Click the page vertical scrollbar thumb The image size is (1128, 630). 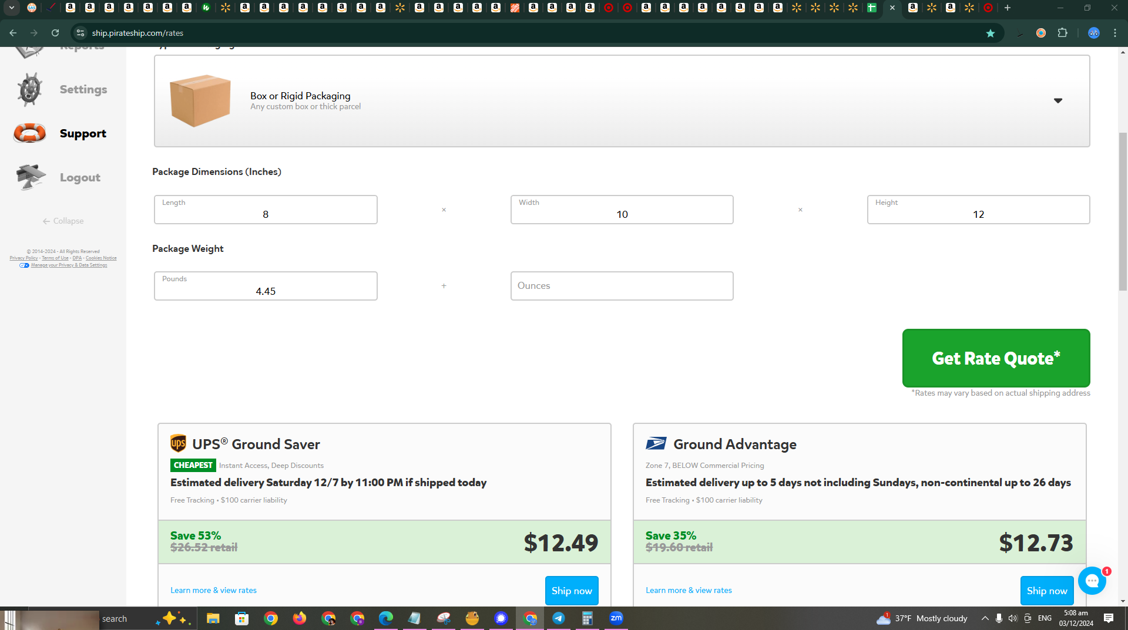pos(1123,211)
